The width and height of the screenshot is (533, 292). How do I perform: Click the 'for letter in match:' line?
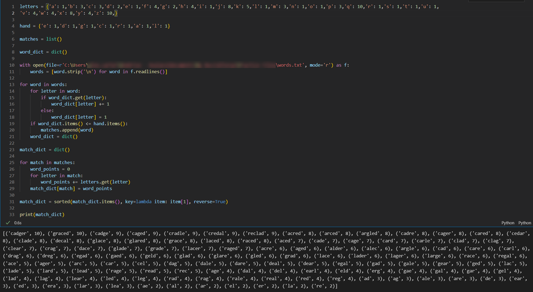click(x=57, y=175)
